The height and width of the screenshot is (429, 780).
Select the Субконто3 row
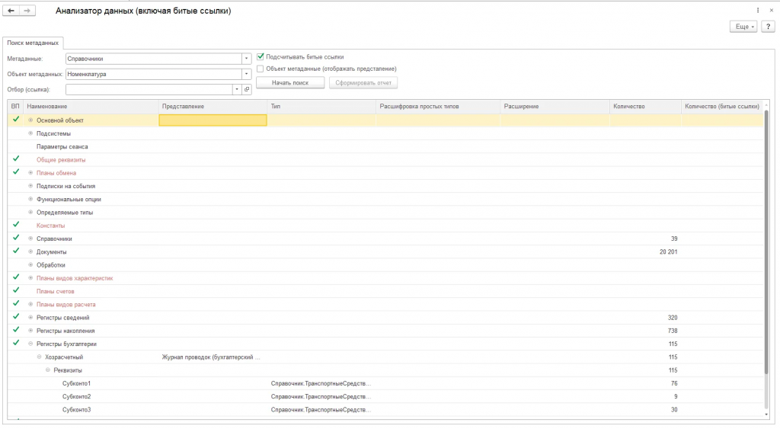click(x=385, y=410)
